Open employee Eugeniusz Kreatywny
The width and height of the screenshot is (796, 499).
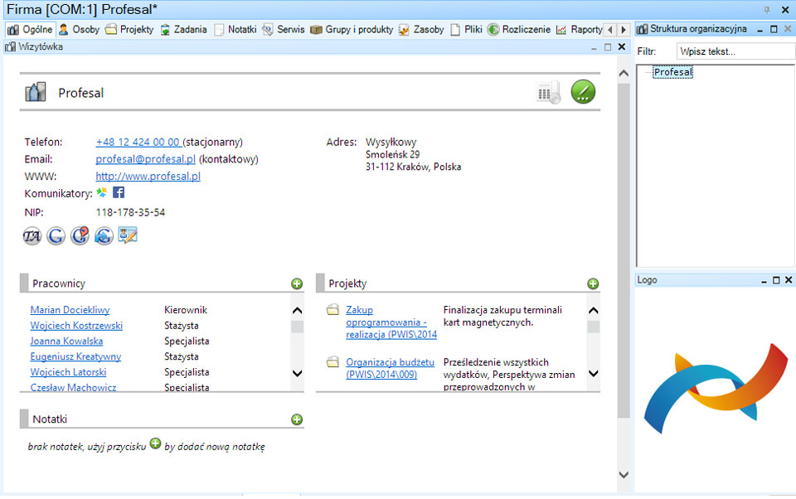click(x=75, y=357)
